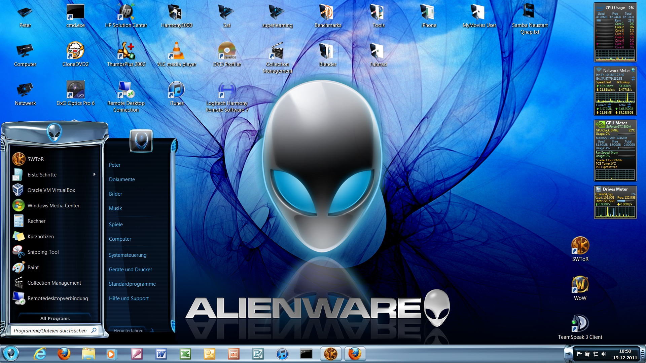Click the Programme/Dateien durchsuchen search field

pos(54,330)
